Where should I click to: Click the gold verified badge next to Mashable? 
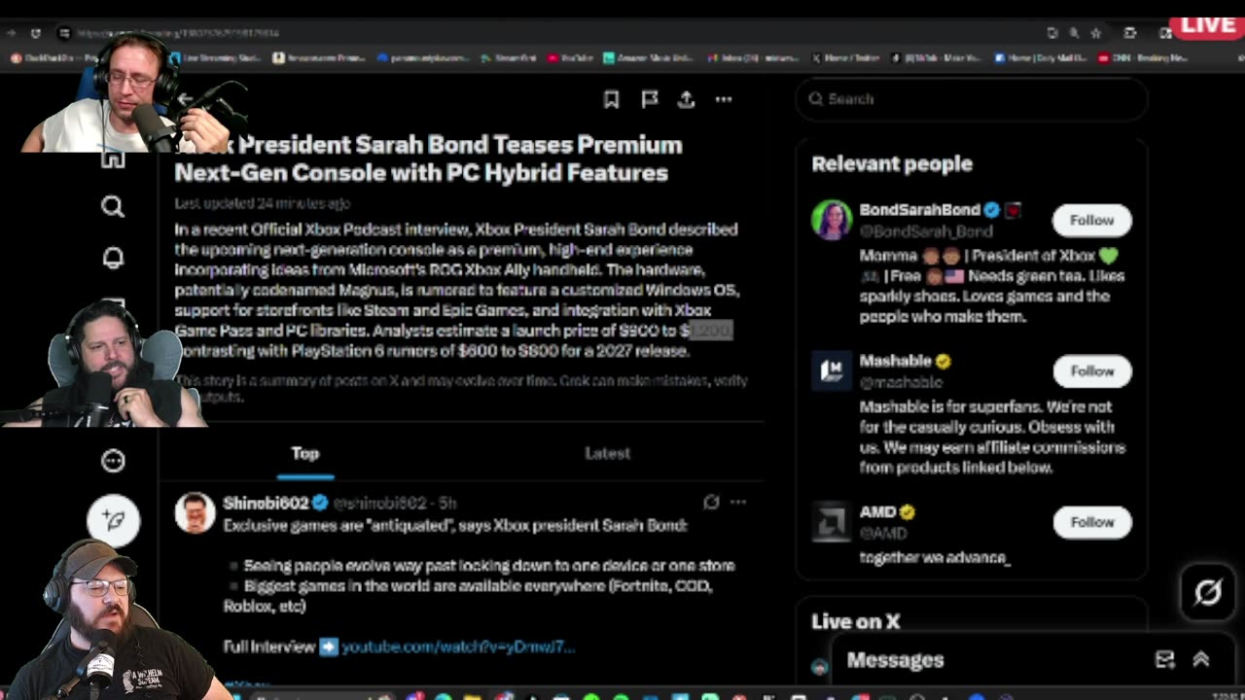point(943,361)
